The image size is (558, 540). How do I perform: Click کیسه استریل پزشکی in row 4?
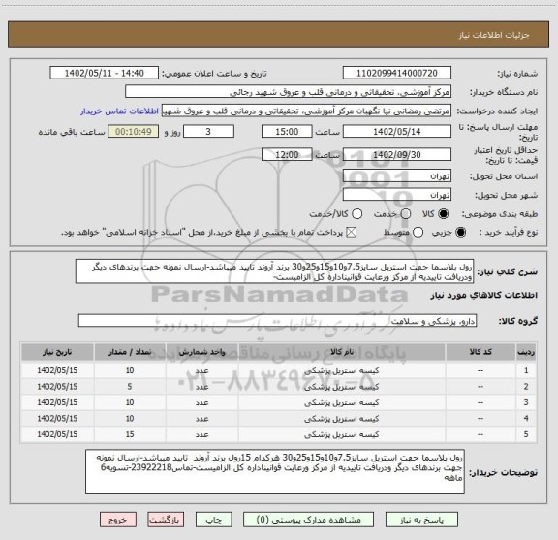342,419
